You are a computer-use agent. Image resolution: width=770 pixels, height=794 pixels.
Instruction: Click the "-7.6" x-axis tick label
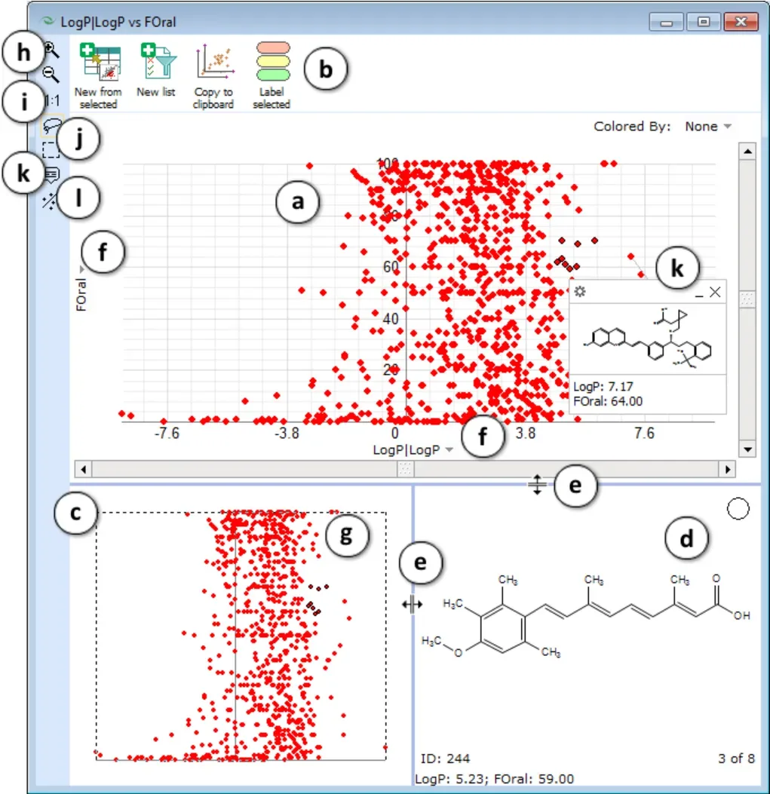point(167,433)
